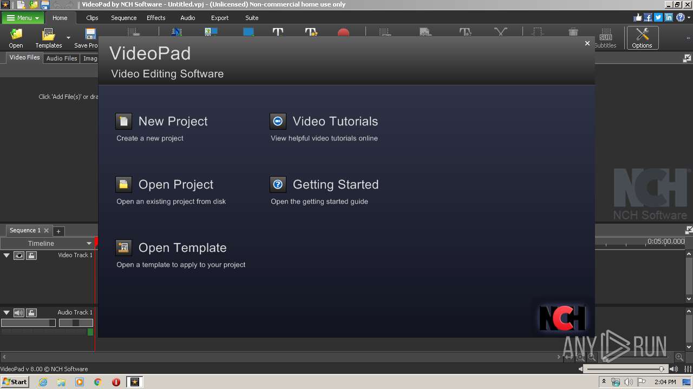693x389 pixels.
Task: Collapse Audio Track 1 triangle
Action: (x=6, y=312)
